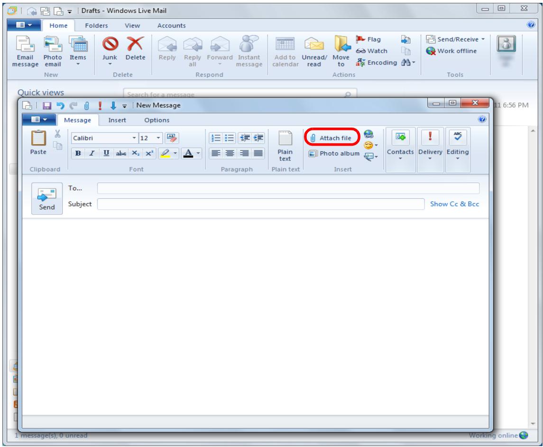Open the Calibri font name dropdown
Viewport: 543px width, 447px height.
coord(134,138)
